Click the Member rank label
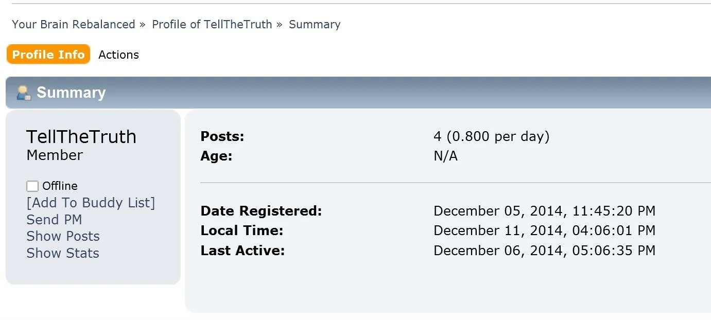This screenshot has height=320, width=711. pyautogui.click(x=55, y=155)
